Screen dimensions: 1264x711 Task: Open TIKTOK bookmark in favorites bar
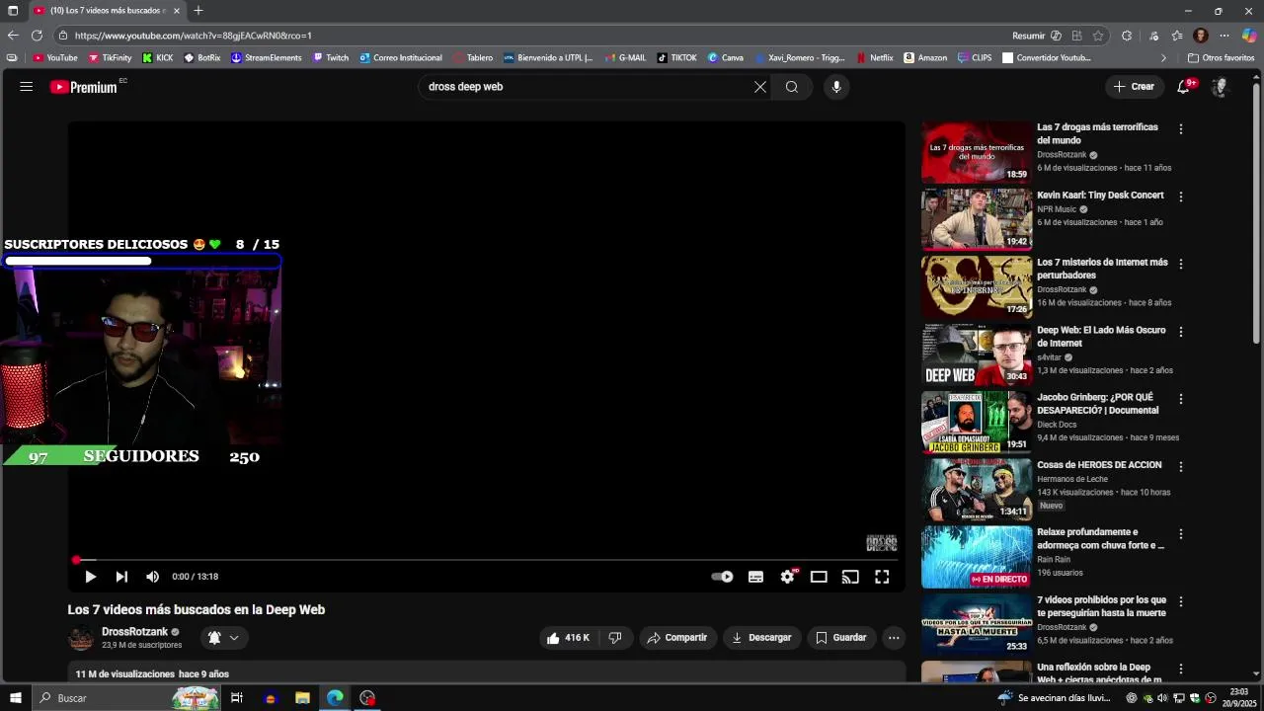pos(677,57)
